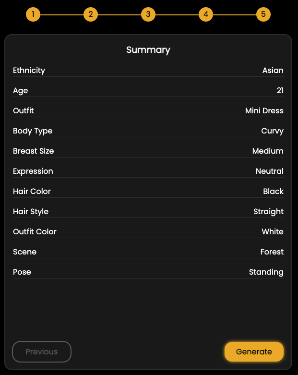
Task: Click the Medium breast size value
Action: coord(268,151)
